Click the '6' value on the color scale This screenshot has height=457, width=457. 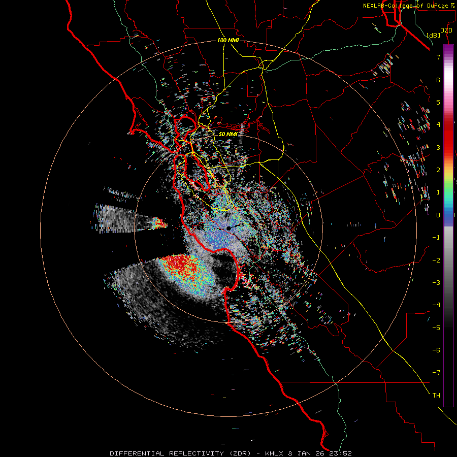(438, 80)
